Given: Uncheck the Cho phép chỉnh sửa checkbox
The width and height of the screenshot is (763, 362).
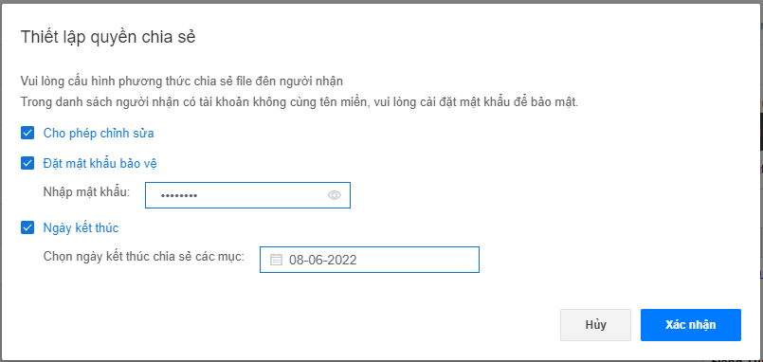Looking at the screenshot, I should pos(27,133).
